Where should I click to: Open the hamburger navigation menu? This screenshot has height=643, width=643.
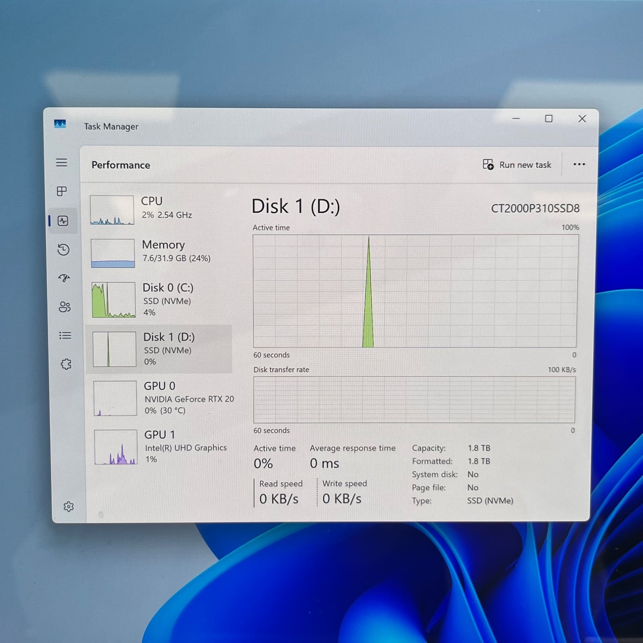[62, 163]
